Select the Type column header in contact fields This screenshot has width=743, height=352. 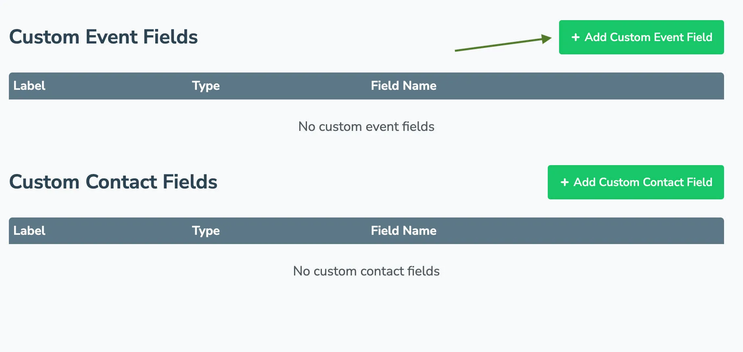point(205,230)
